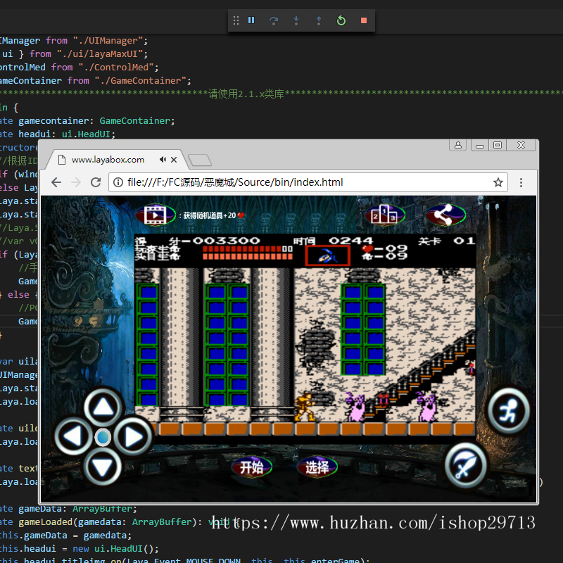This screenshot has width=563, height=563.
Task: Click "./ControlMed" import string
Action: coord(116,67)
